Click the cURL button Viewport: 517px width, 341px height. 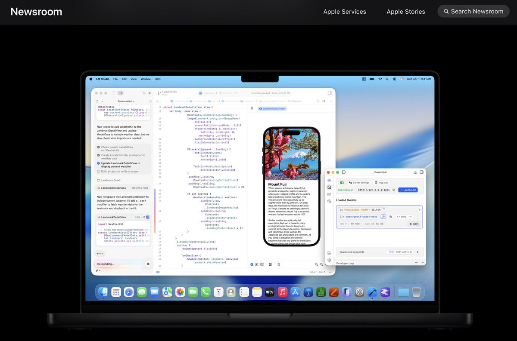point(402,217)
